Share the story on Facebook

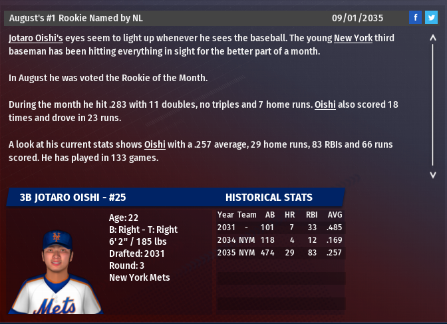(415, 17)
